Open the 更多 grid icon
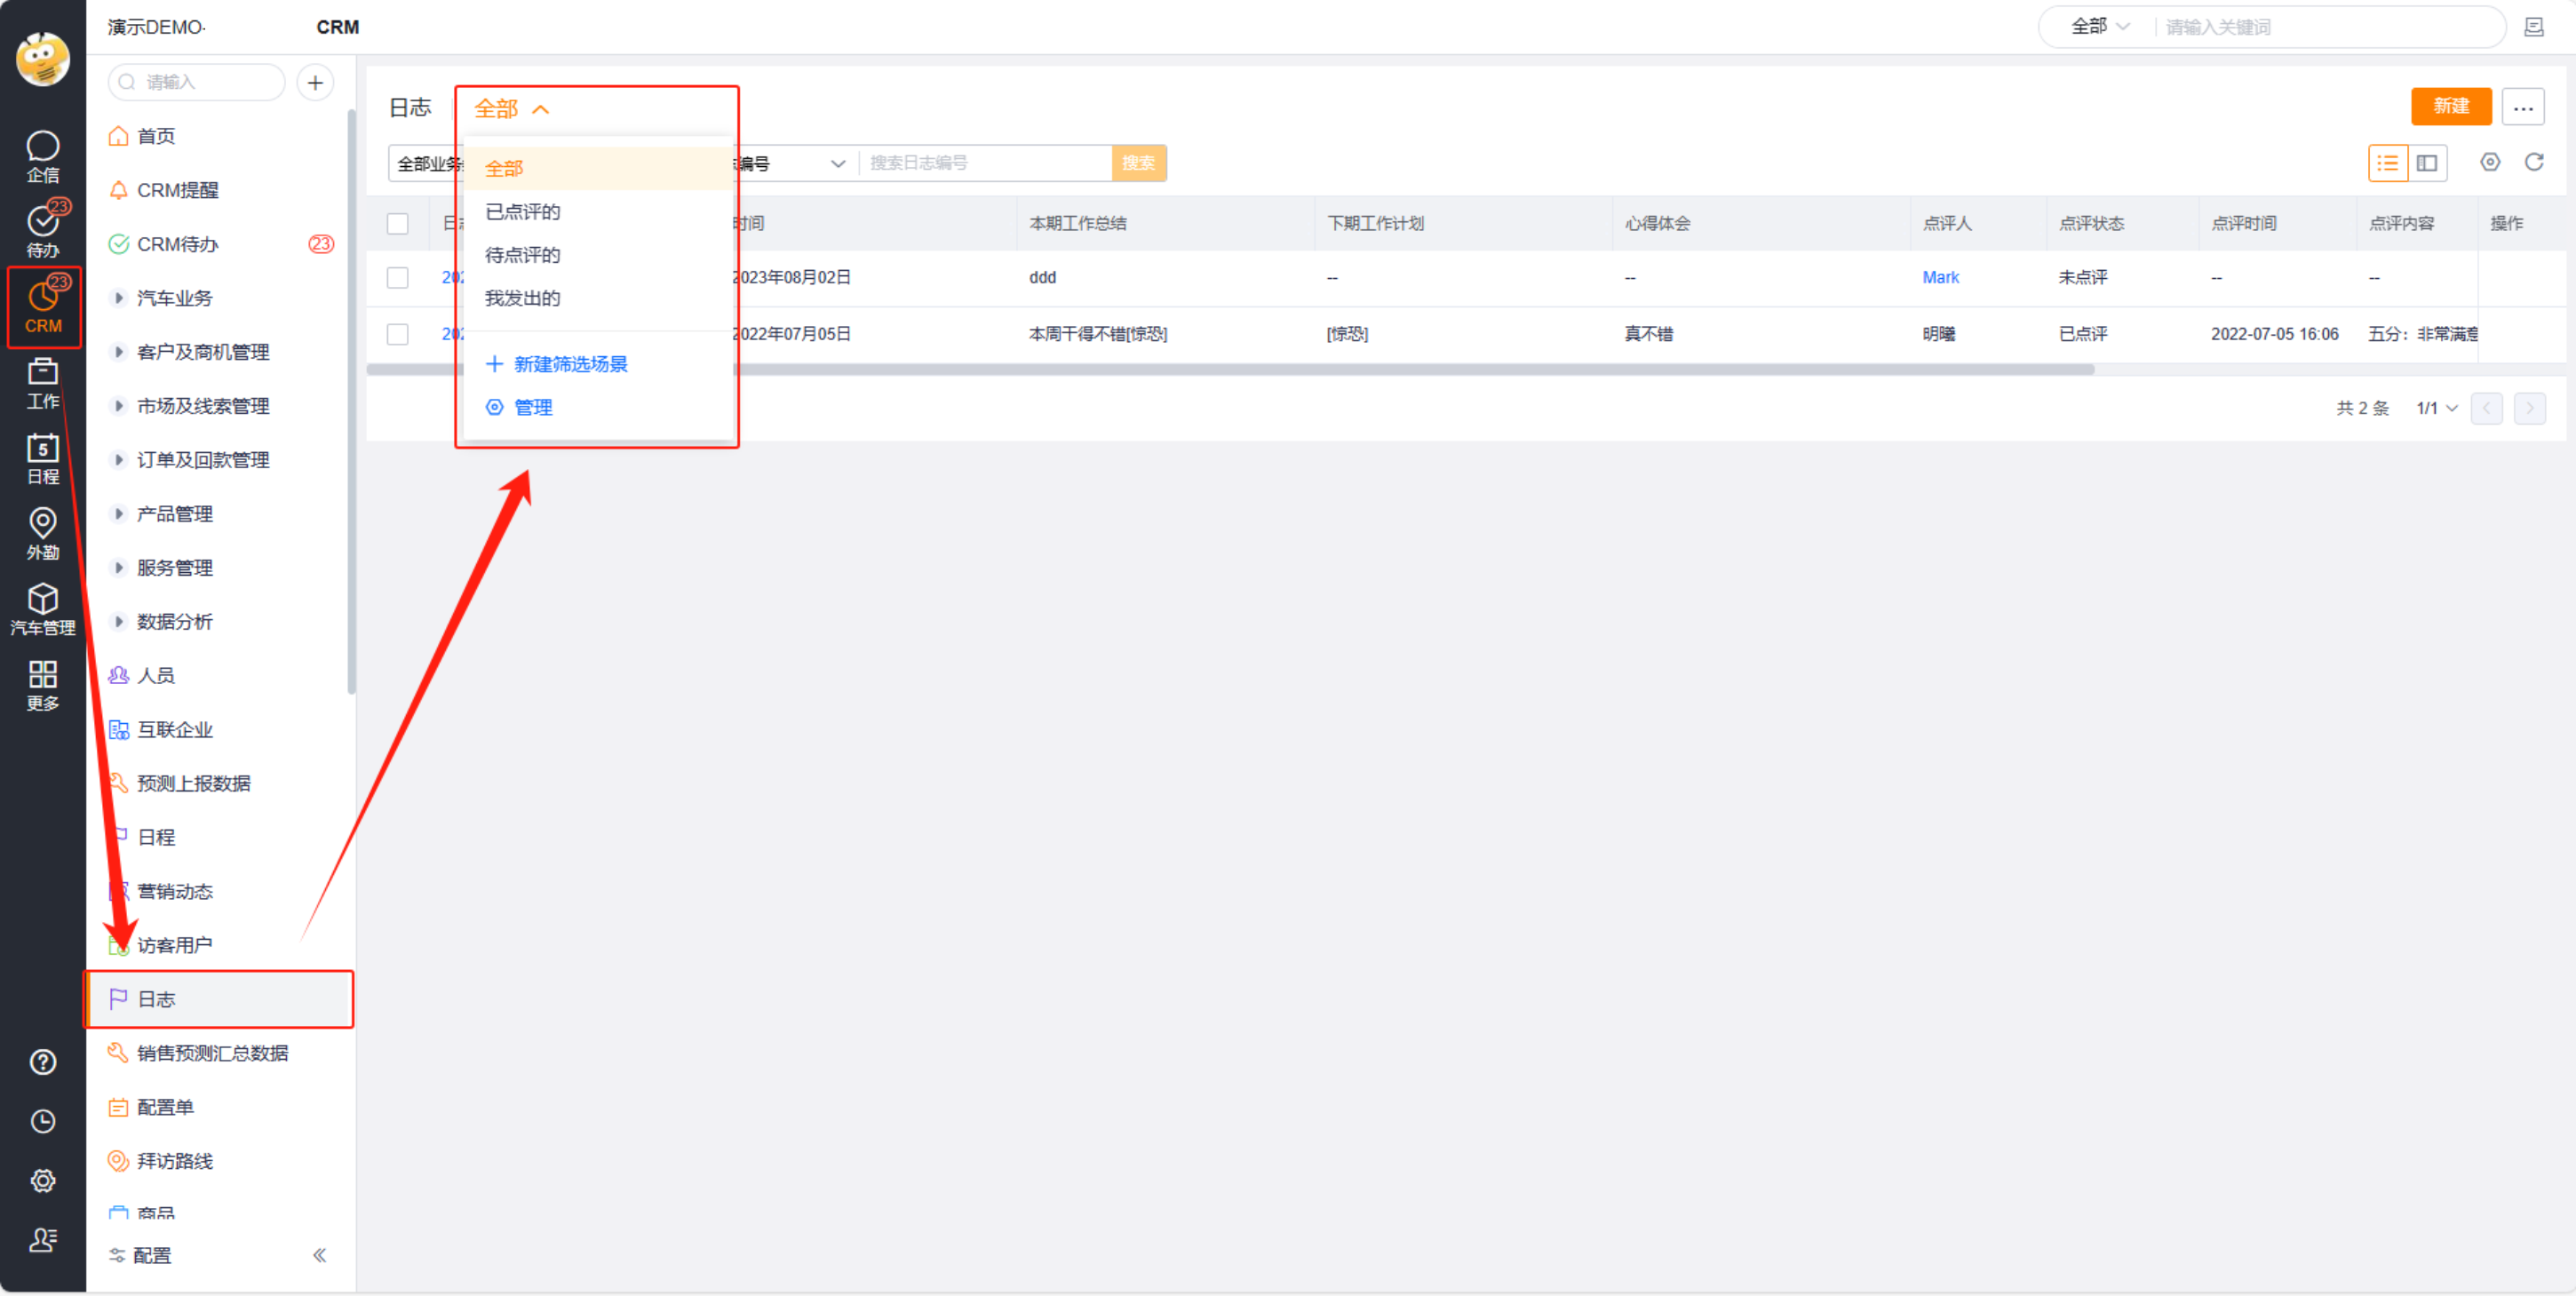 [42, 686]
